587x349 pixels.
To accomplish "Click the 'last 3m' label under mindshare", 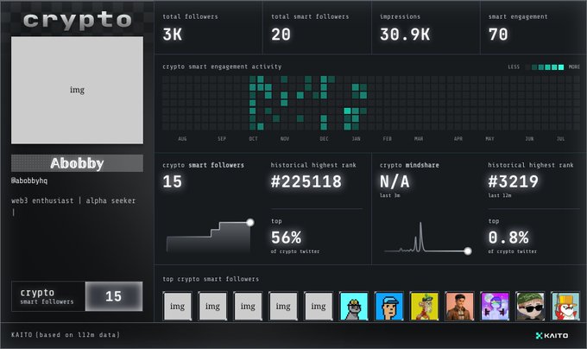I will 389,195.
